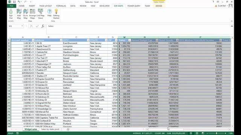Switch to Page Layout view in status bar
The image size is (241, 135).
point(197,133)
